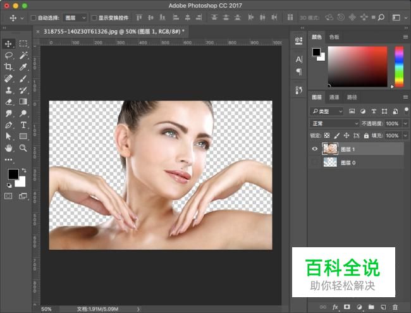Select the Dodge tool
This screenshot has height=313, width=411.
(23, 113)
